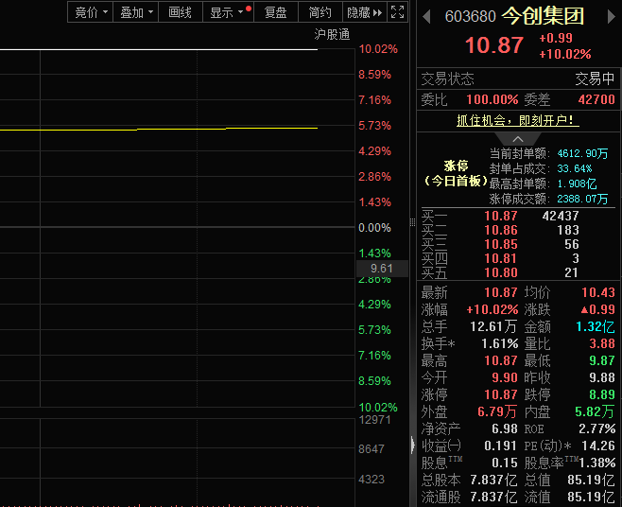Click 换手 value 1.61%
The image size is (622, 507).
coord(500,343)
